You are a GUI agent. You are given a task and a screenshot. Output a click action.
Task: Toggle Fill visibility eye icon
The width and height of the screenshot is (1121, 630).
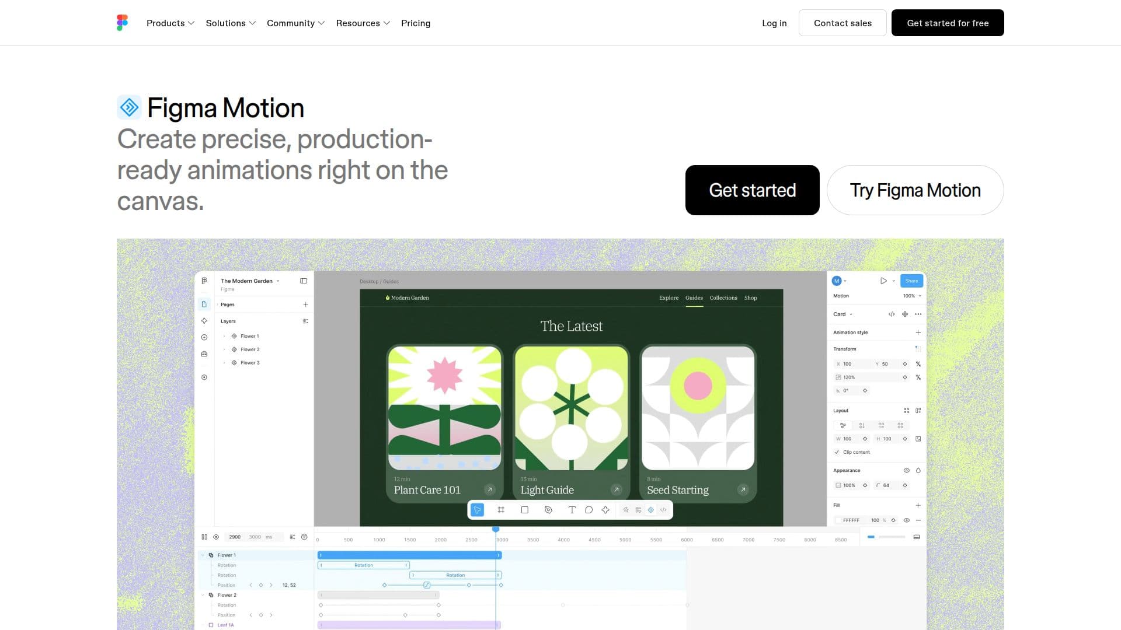907,520
